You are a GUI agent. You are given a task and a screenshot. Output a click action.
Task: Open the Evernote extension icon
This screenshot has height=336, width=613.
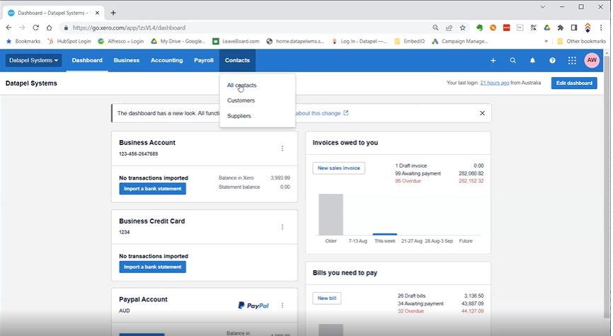click(x=479, y=28)
